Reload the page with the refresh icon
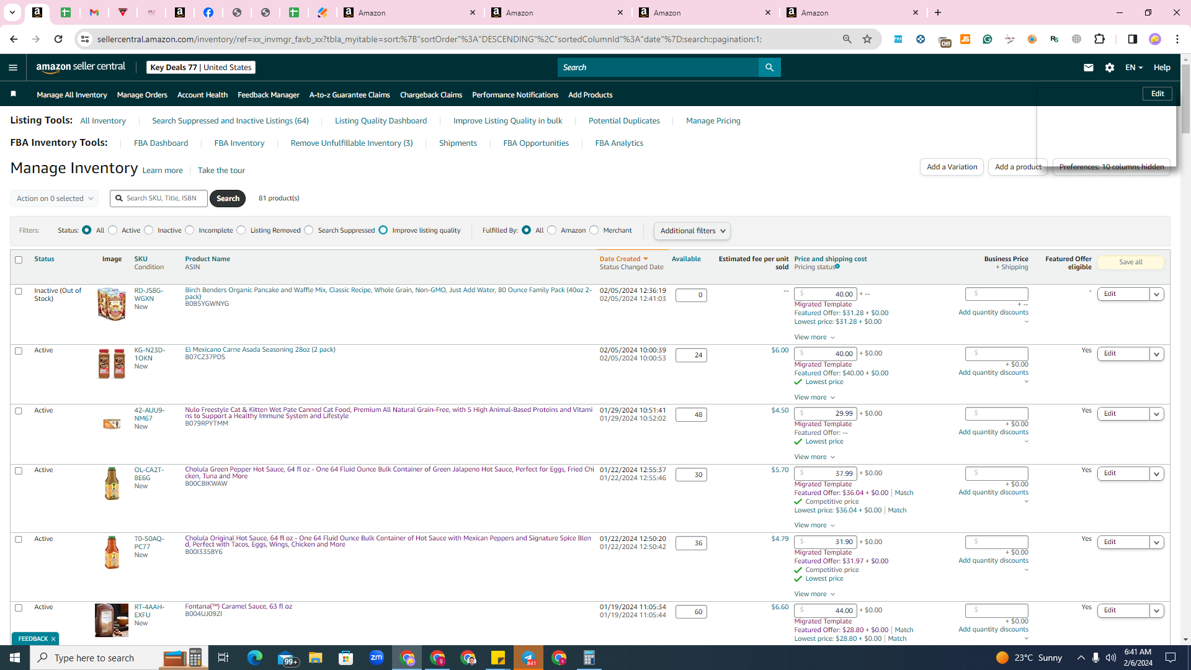This screenshot has height=670, width=1191. (58, 39)
